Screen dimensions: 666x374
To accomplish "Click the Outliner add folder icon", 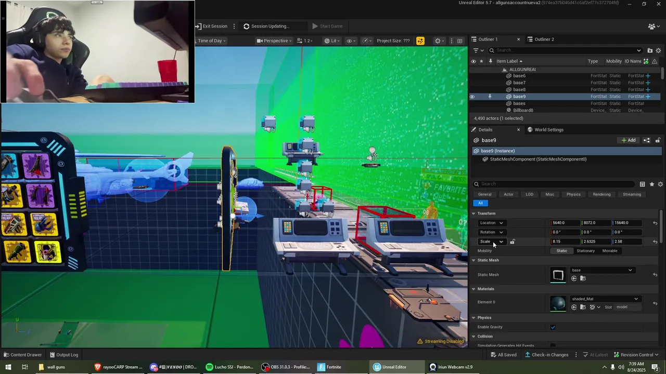I will pos(650,50).
